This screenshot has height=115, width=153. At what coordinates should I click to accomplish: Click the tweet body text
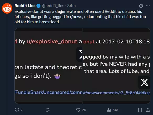point(80,17)
